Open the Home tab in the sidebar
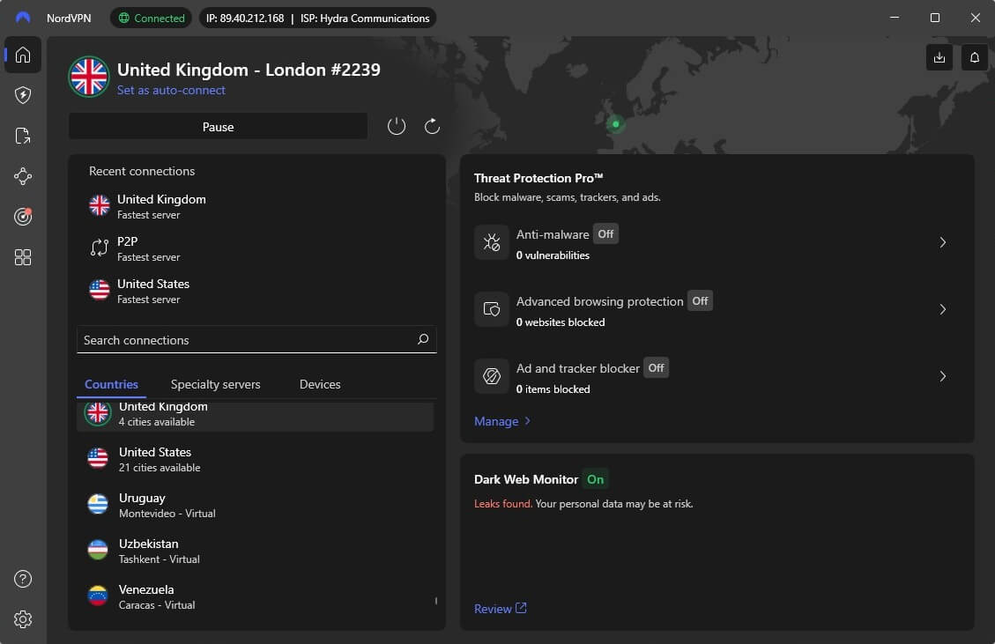 [22, 55]
